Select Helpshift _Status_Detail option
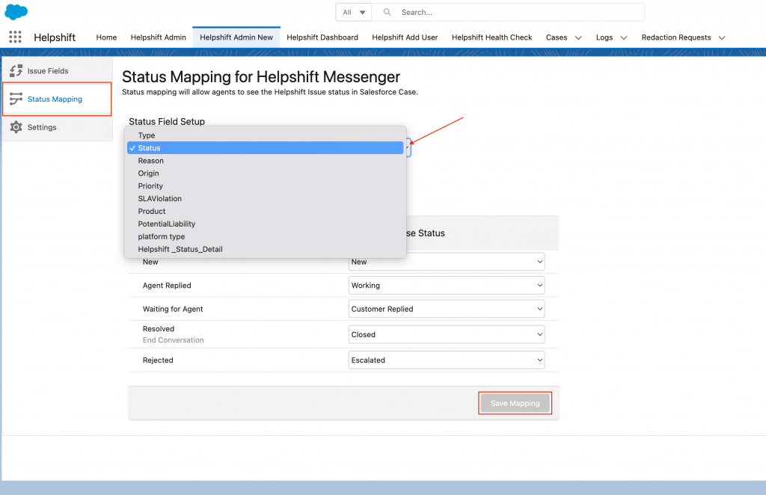The width and height of the screenshot is (766, 495). [180, 249]
